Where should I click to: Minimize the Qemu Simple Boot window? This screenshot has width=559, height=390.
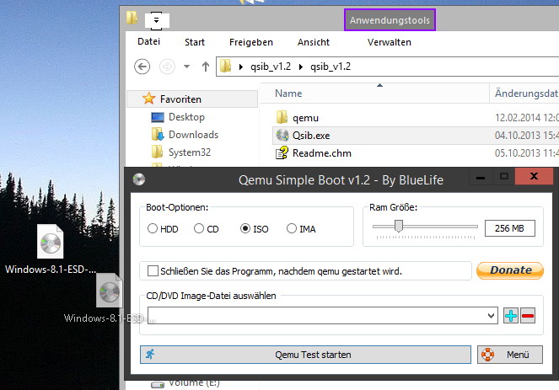[481, 176]
